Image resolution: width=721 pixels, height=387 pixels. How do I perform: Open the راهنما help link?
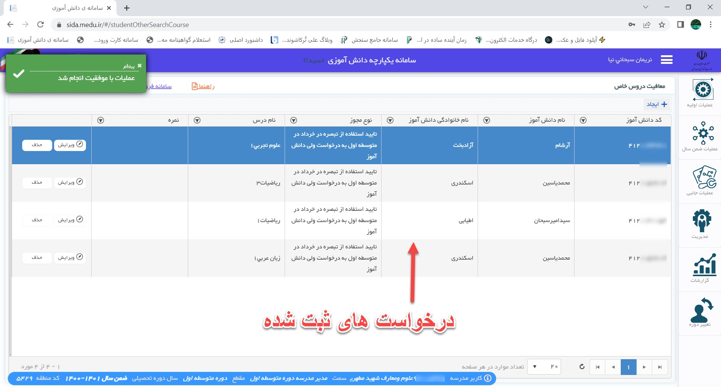pyautogui.click(x=203, y=86)
